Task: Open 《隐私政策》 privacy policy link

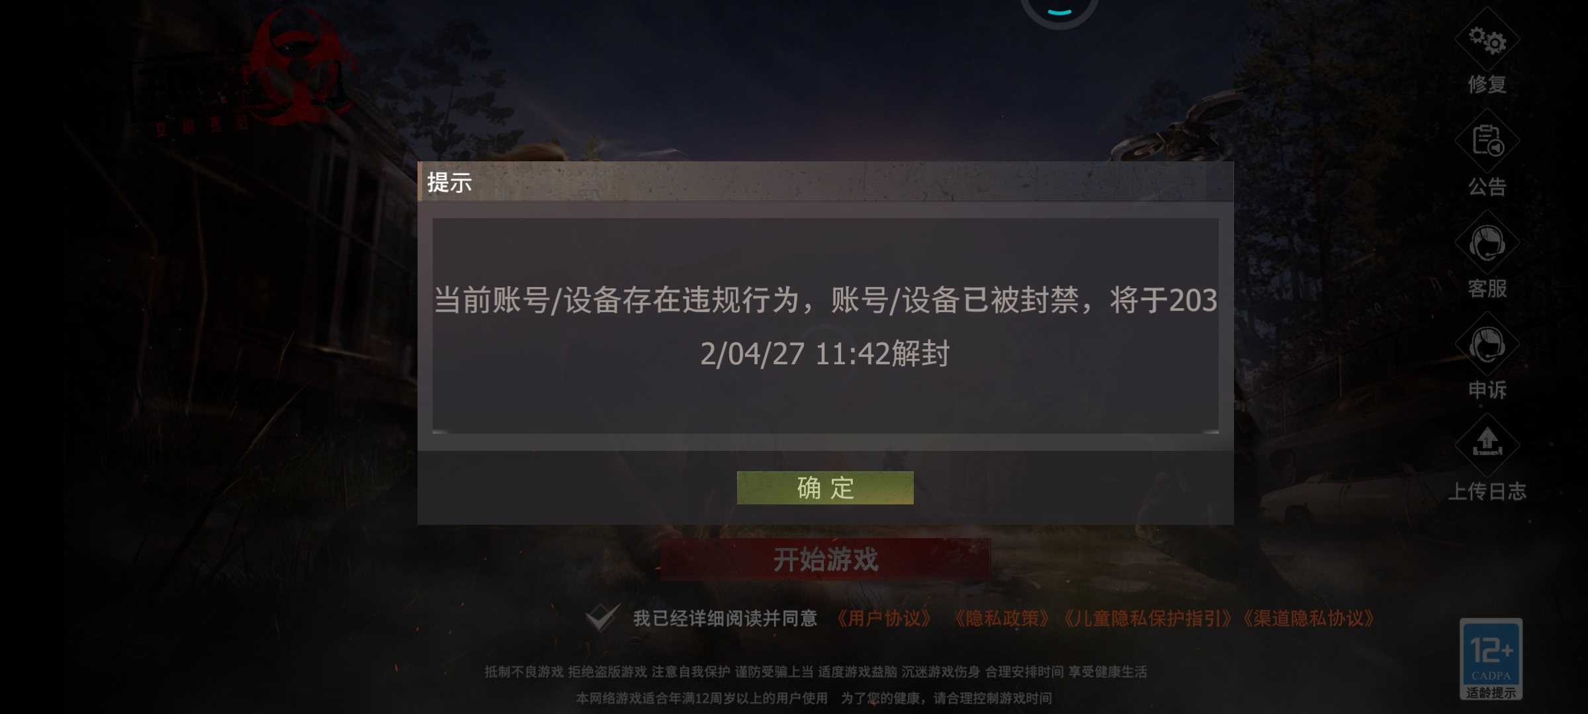Action: (x=1002, y=619)
